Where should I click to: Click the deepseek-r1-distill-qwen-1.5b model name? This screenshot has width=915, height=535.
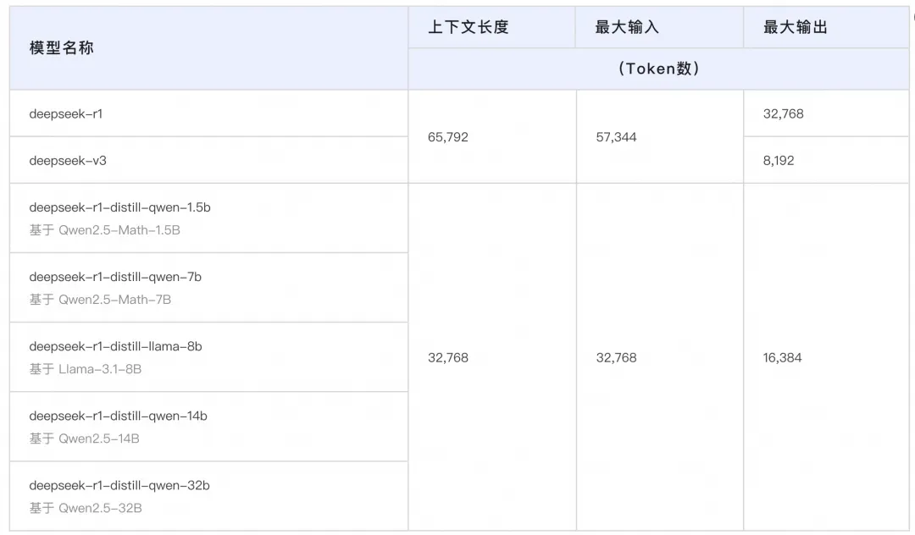tap(119, 207)
